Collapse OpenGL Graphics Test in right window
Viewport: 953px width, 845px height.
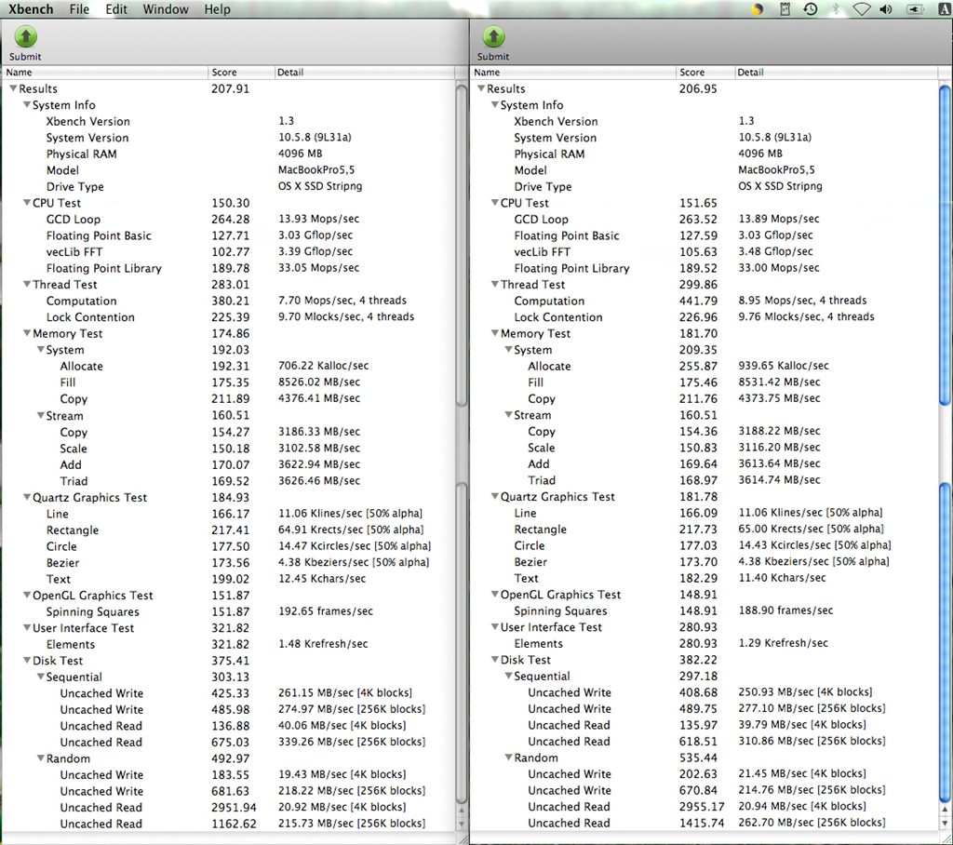494,594
